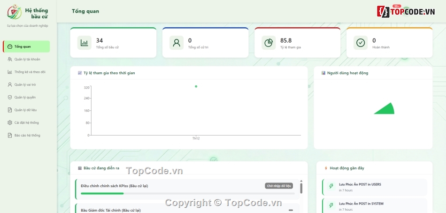Click user icon in Tổng số cử tri card
Viewport: 446px width, 213px height.
177,43
